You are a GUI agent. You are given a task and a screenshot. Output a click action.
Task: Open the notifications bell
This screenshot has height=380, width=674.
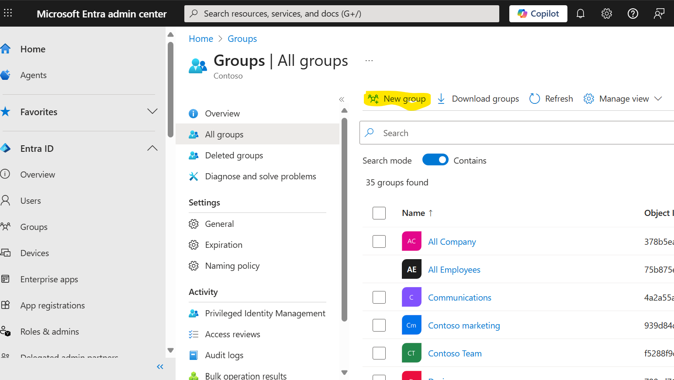tap(581, 14)
